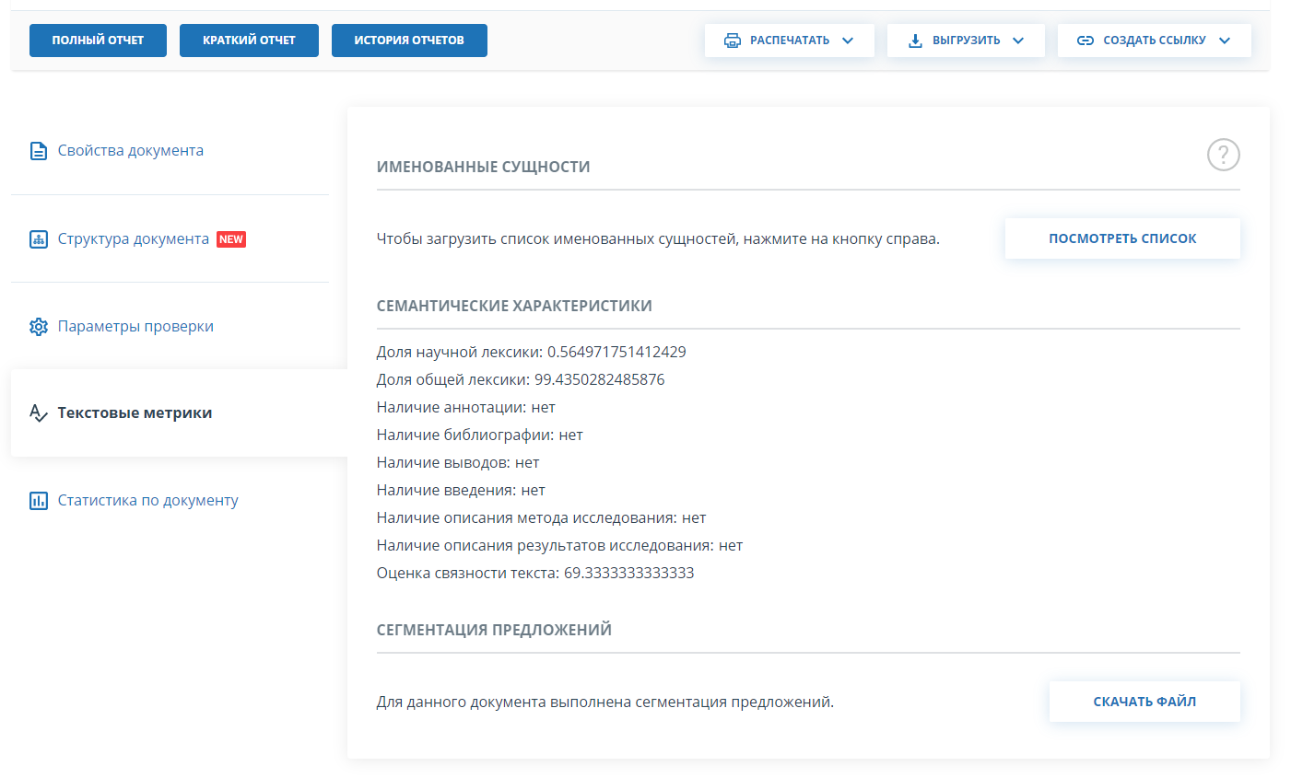Viewport: 1291px width, 778px height.
Task: Open the Краткий отчет view
Action: (249, 41)
